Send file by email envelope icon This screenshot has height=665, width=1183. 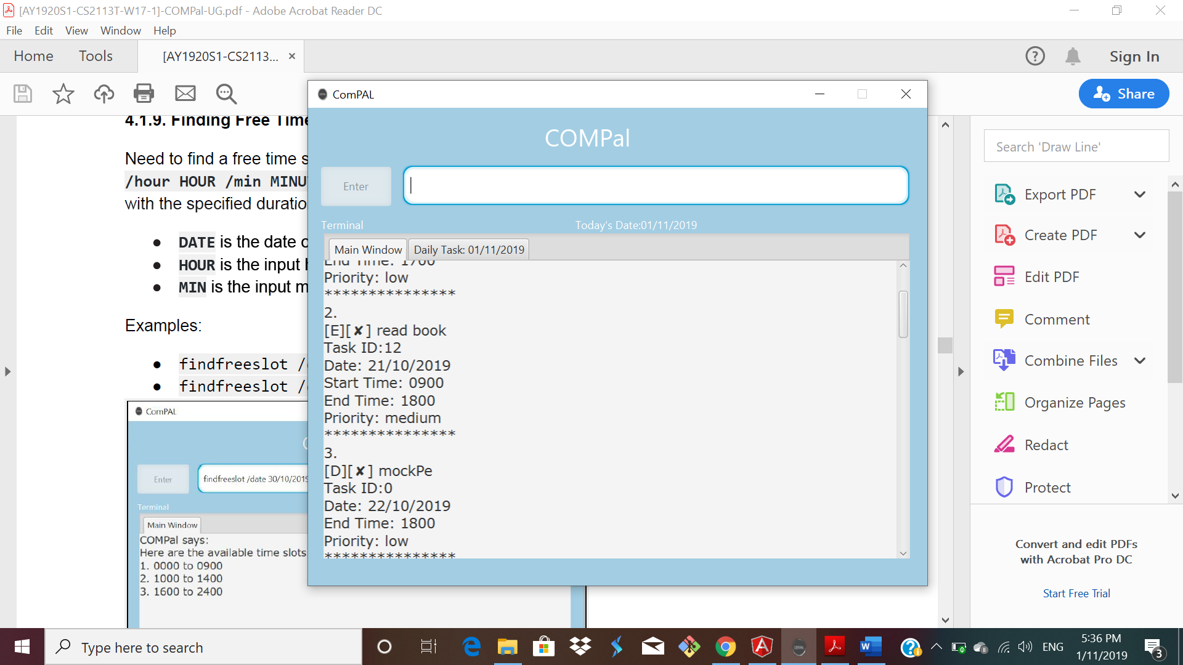click(185, 94)
